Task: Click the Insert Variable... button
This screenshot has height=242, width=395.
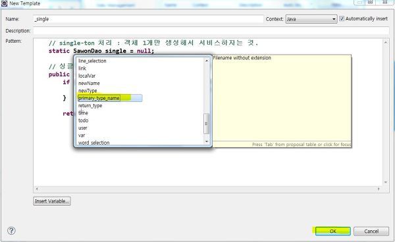Action: (x=51, y=201)
